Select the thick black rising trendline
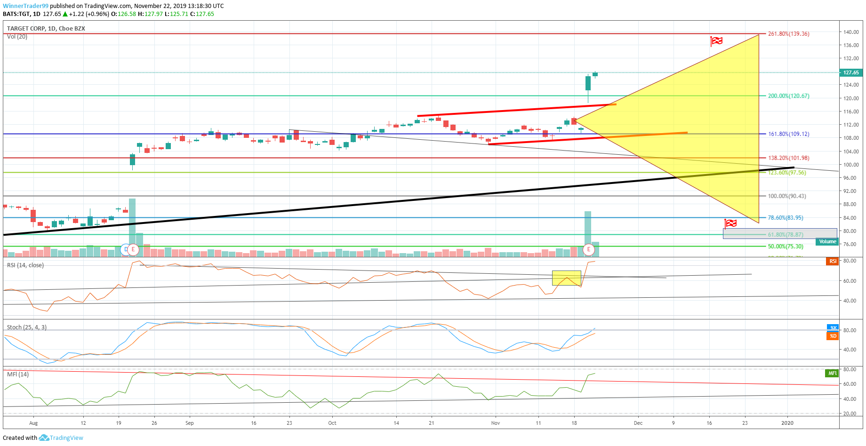 [x=398, y=201]
